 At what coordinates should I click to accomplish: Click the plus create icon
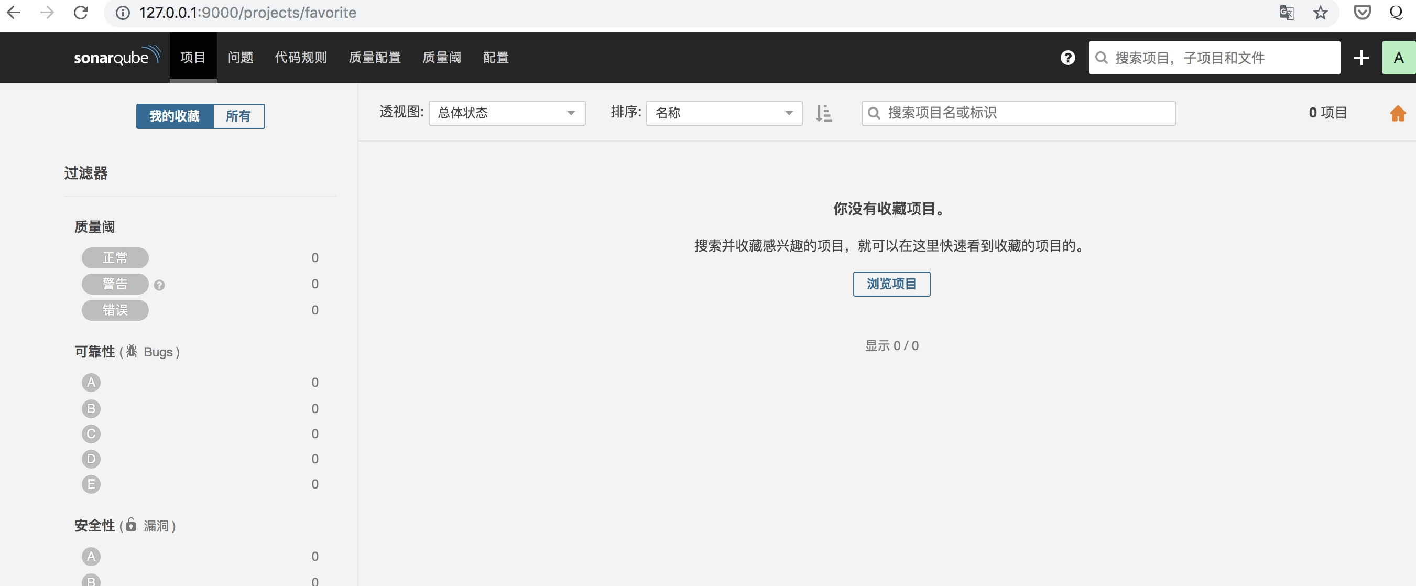tap(1361, 58)
